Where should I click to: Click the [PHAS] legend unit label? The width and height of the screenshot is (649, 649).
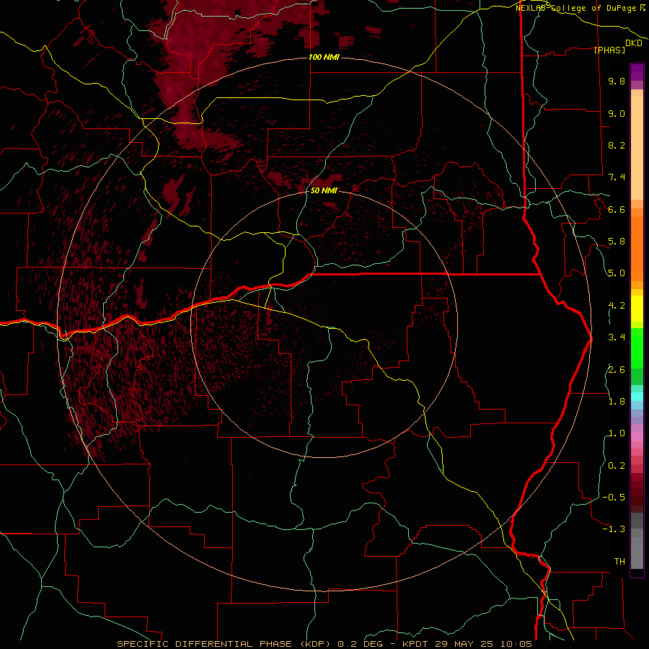click(609, 50)
